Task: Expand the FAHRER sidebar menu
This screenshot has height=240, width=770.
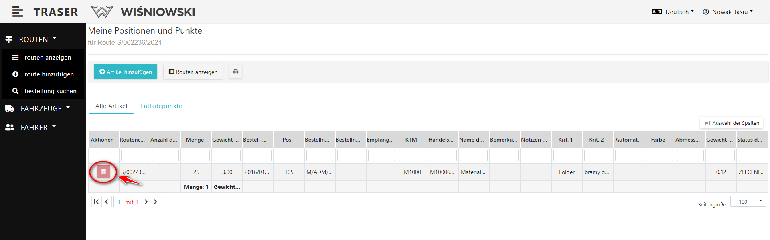Action: click(34, 127)
